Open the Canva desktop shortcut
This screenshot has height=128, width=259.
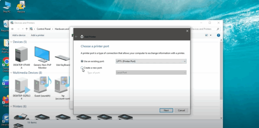[x=6, y=82]
